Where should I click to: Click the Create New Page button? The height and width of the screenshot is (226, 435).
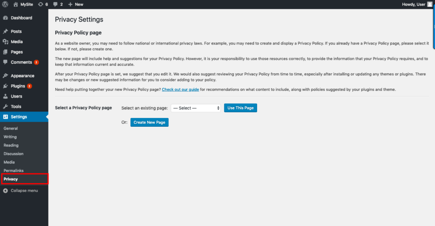149,122
